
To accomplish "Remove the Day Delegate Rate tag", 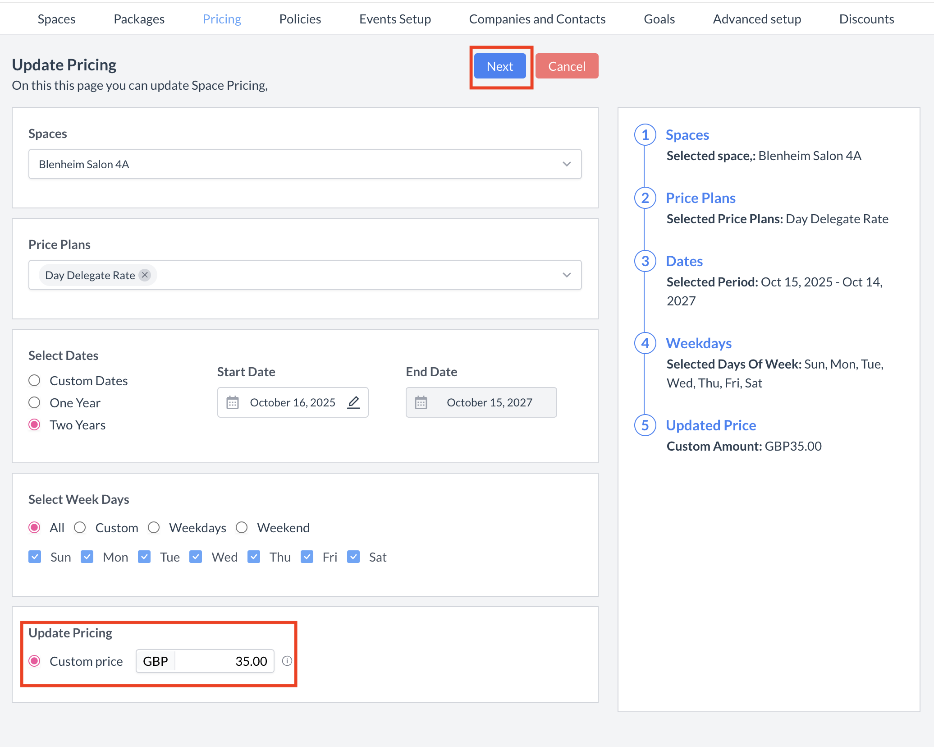I will point(145,275).
